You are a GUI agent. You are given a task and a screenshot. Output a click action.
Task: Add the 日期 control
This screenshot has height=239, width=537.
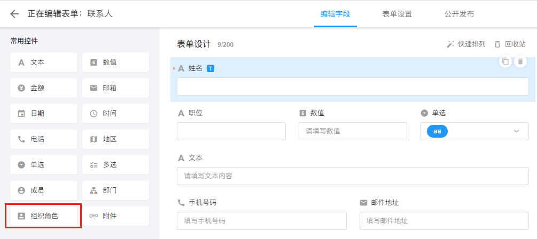[x=43, y=114]
